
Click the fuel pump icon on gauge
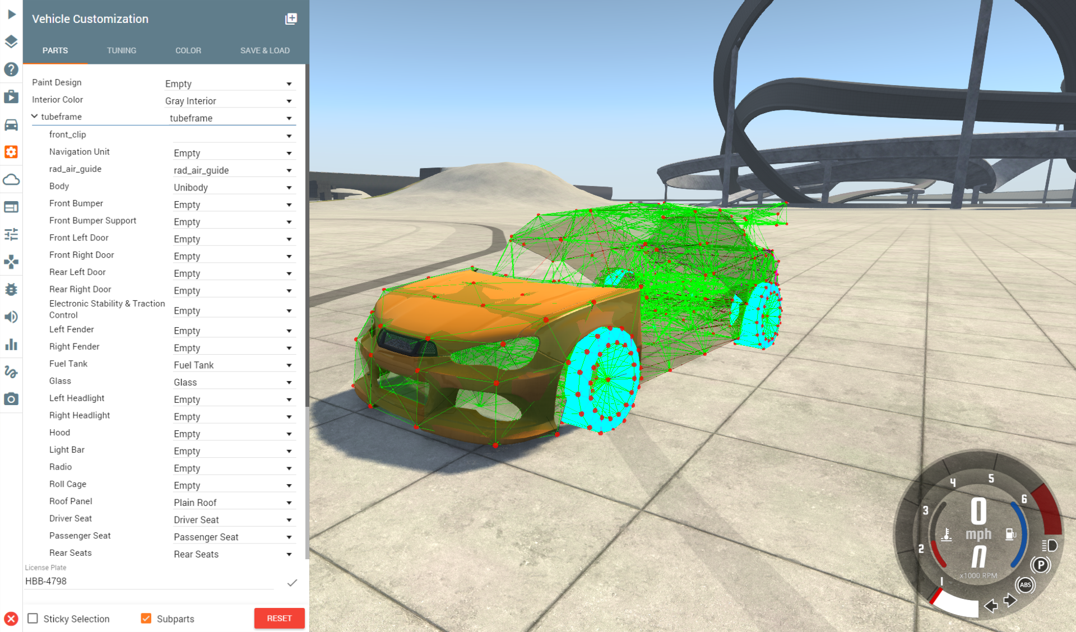(1010, 534)
